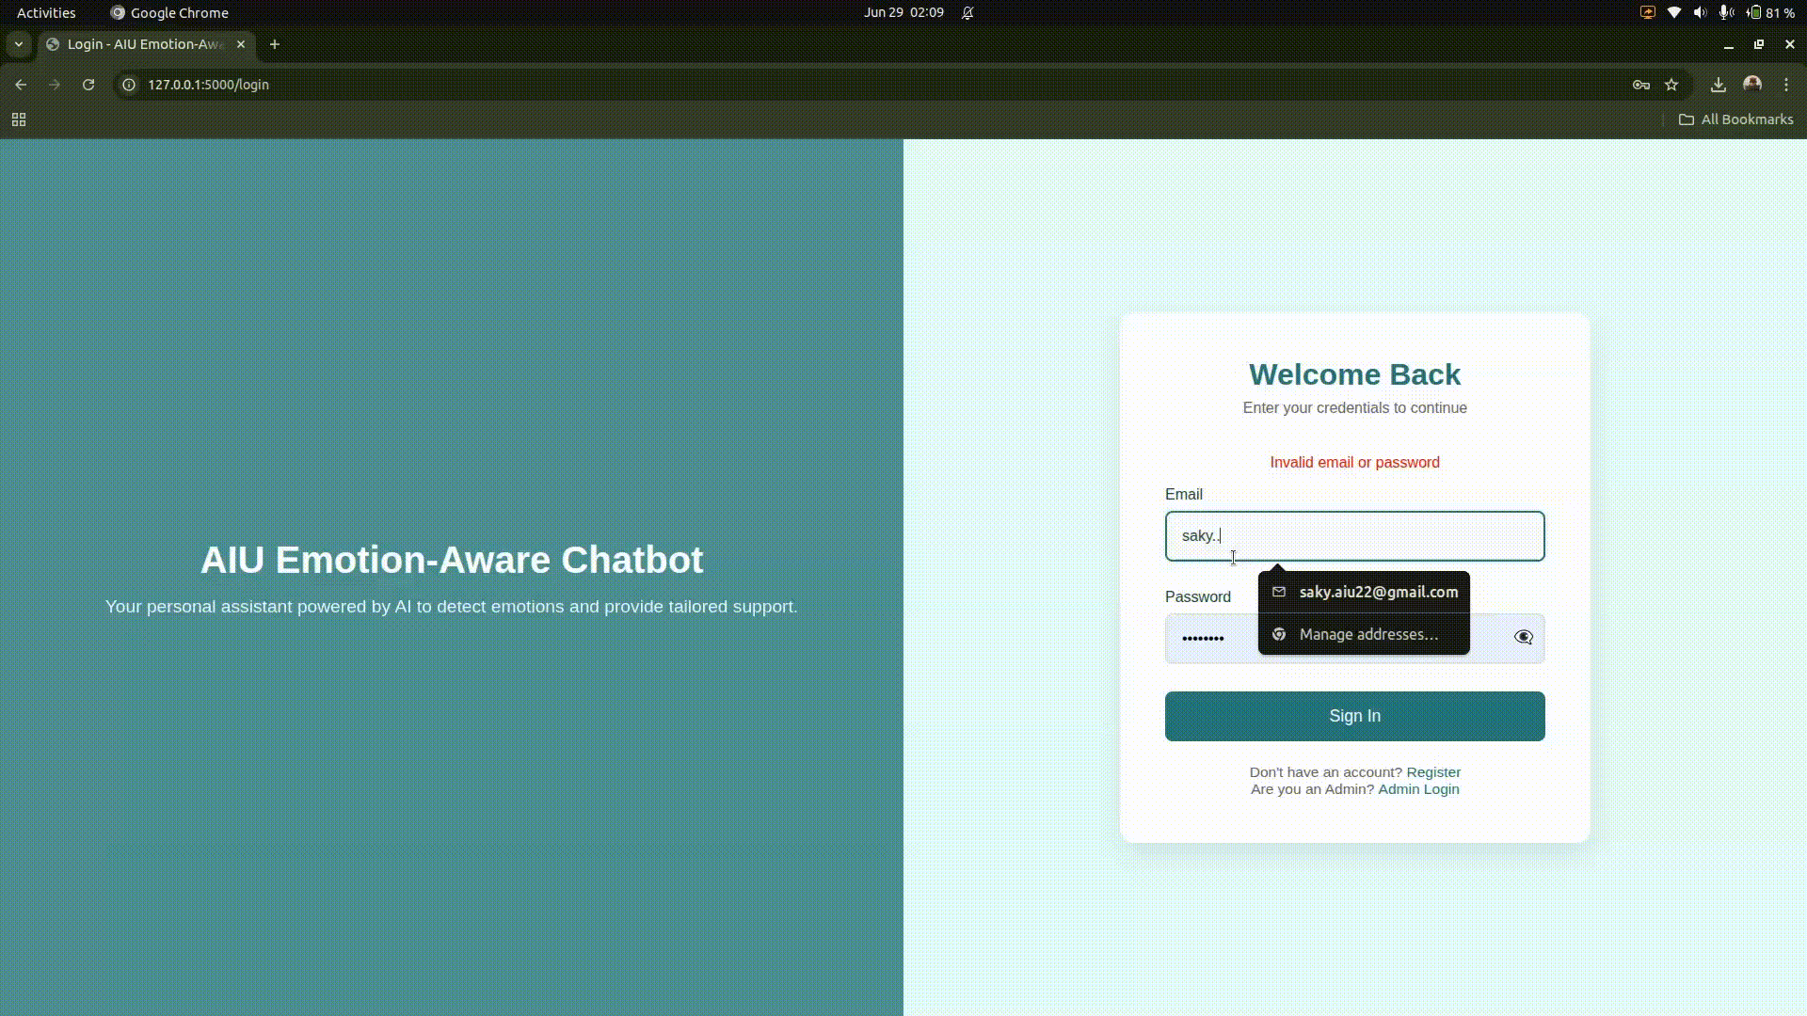The image size is (1807, 1016).
Task: Go to the Admin Login link
Action: click(x=1418, y=789)
